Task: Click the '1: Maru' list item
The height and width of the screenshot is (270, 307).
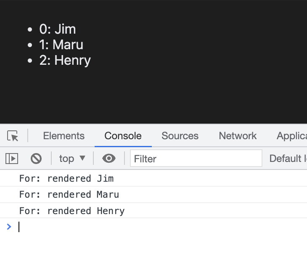Action: pos(61,45)
